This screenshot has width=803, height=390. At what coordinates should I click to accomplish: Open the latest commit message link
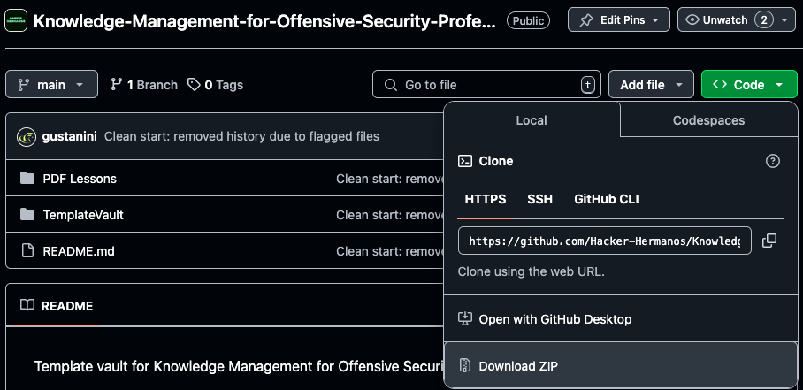tap(241, 137)
